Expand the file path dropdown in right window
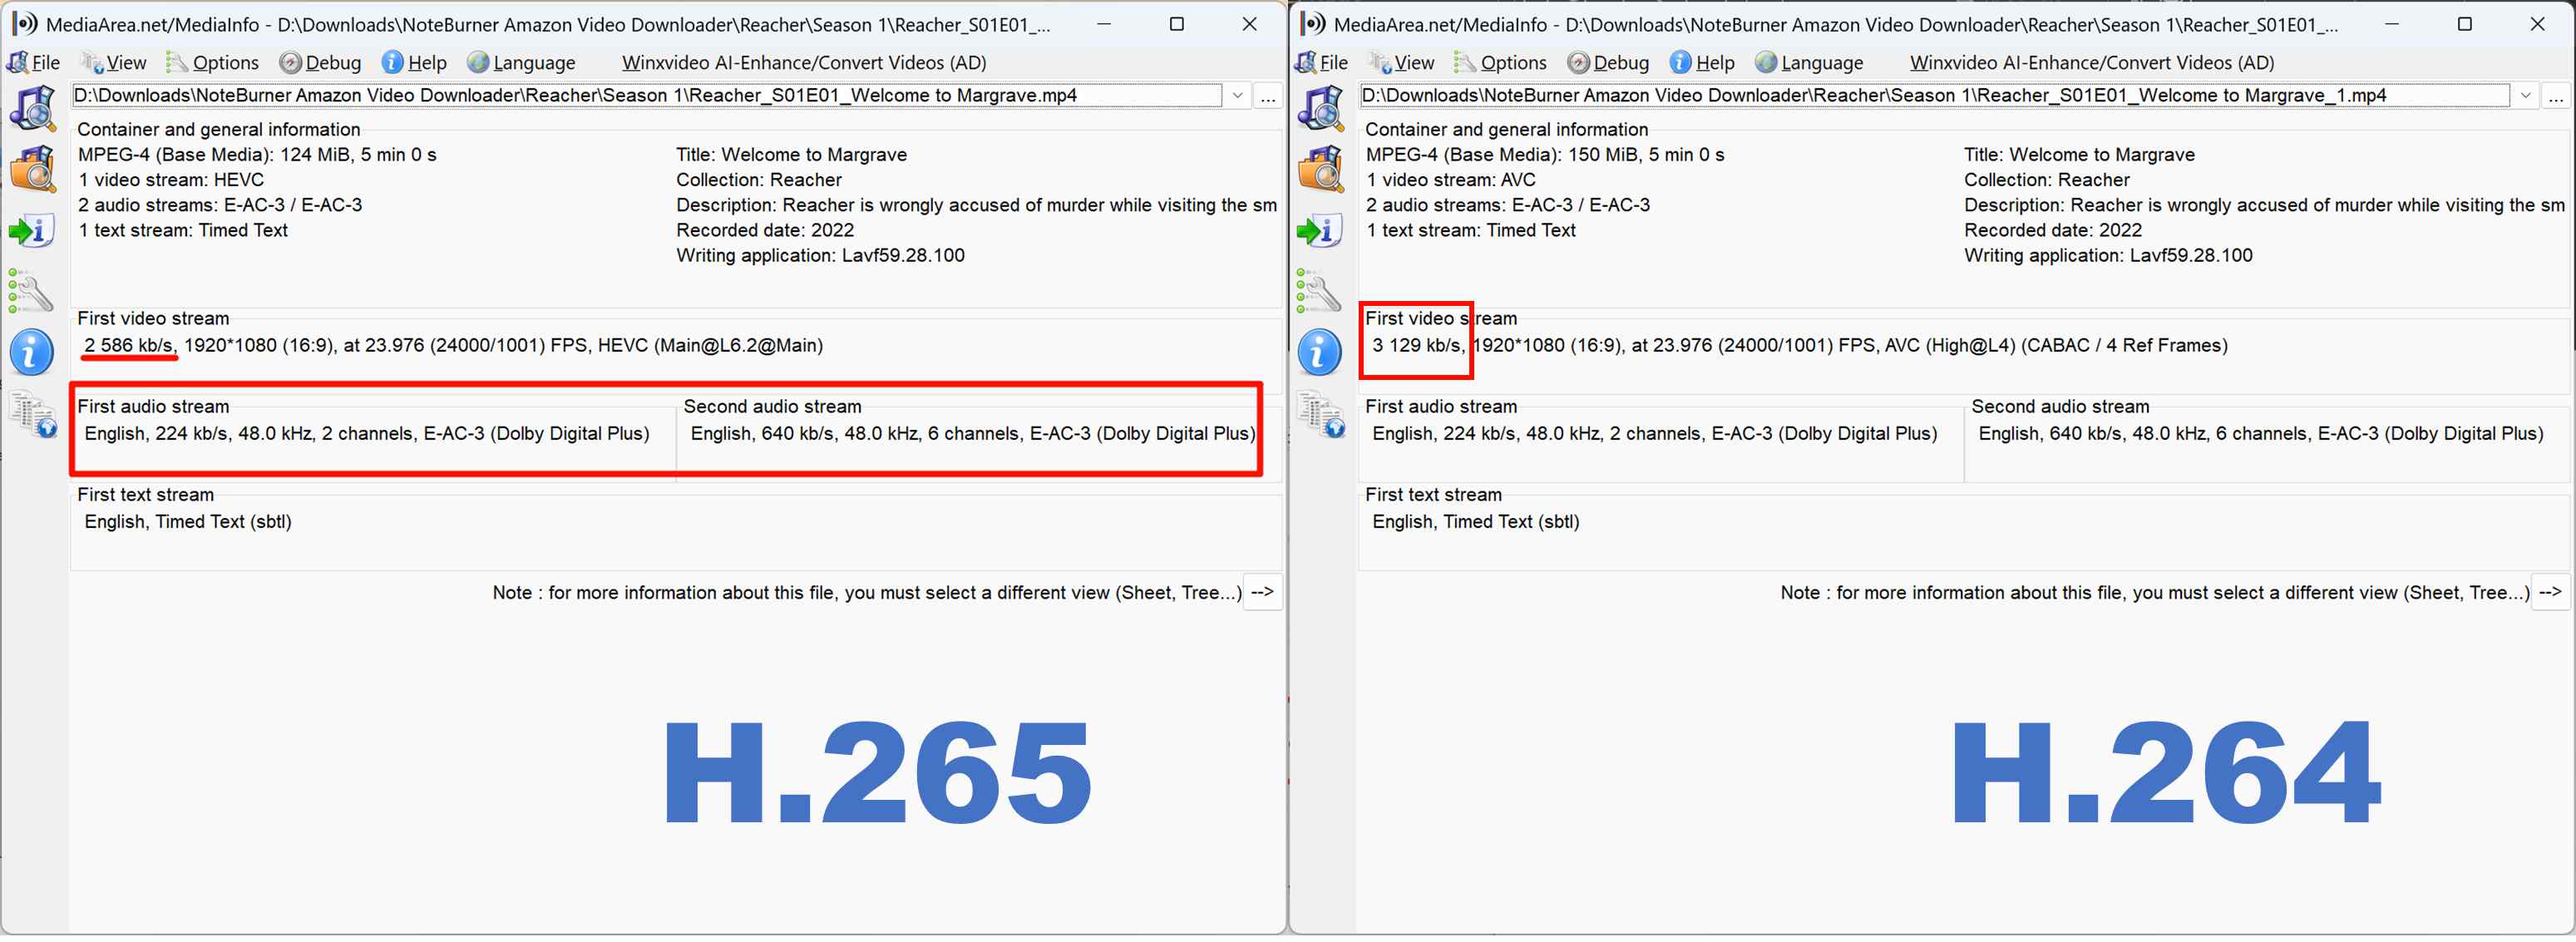Screen dimensions: 2576x942 tap(2527, 95)
